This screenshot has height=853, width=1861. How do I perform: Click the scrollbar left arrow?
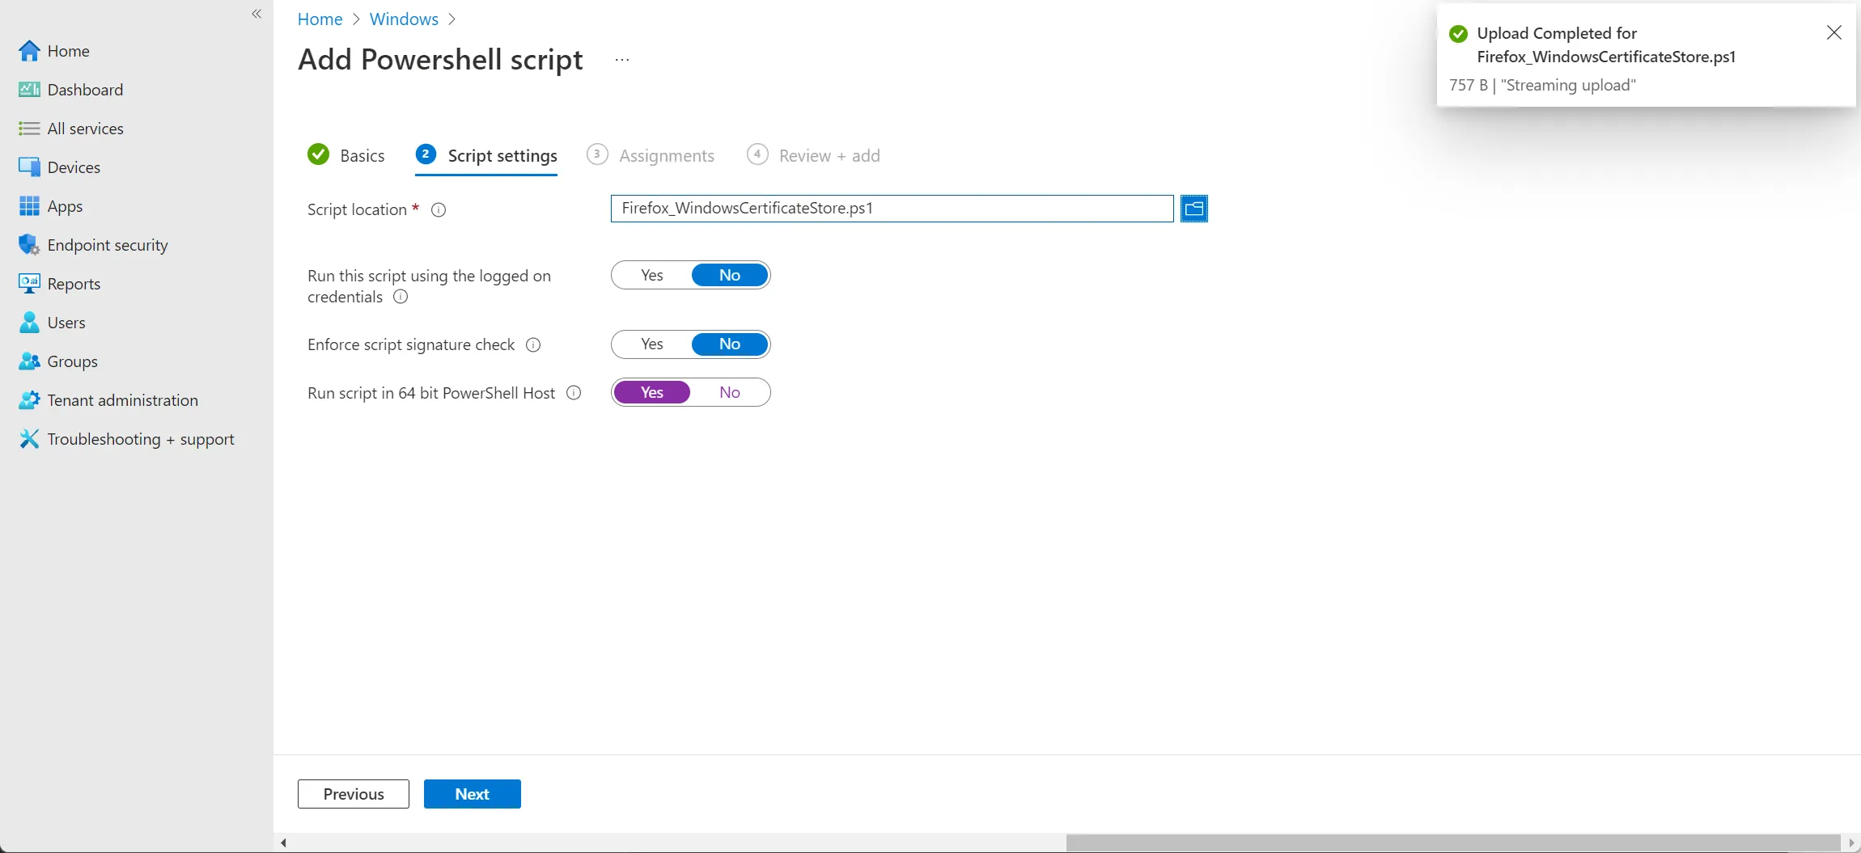283,842
